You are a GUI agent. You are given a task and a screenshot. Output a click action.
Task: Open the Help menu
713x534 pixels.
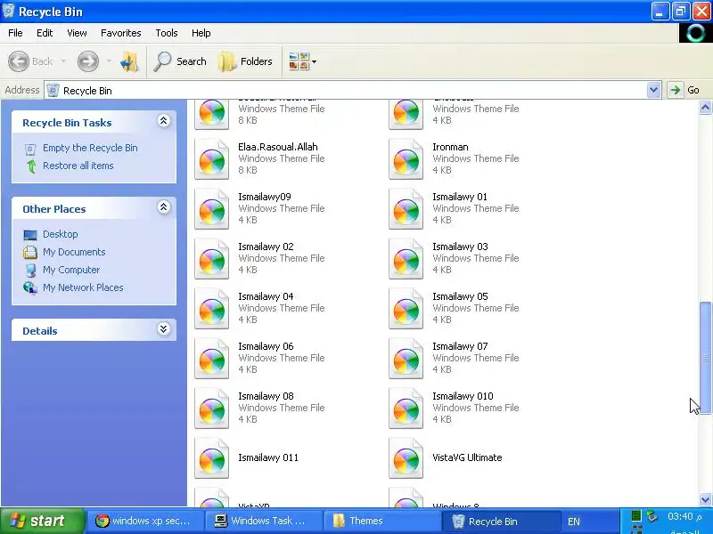point(201,33)
